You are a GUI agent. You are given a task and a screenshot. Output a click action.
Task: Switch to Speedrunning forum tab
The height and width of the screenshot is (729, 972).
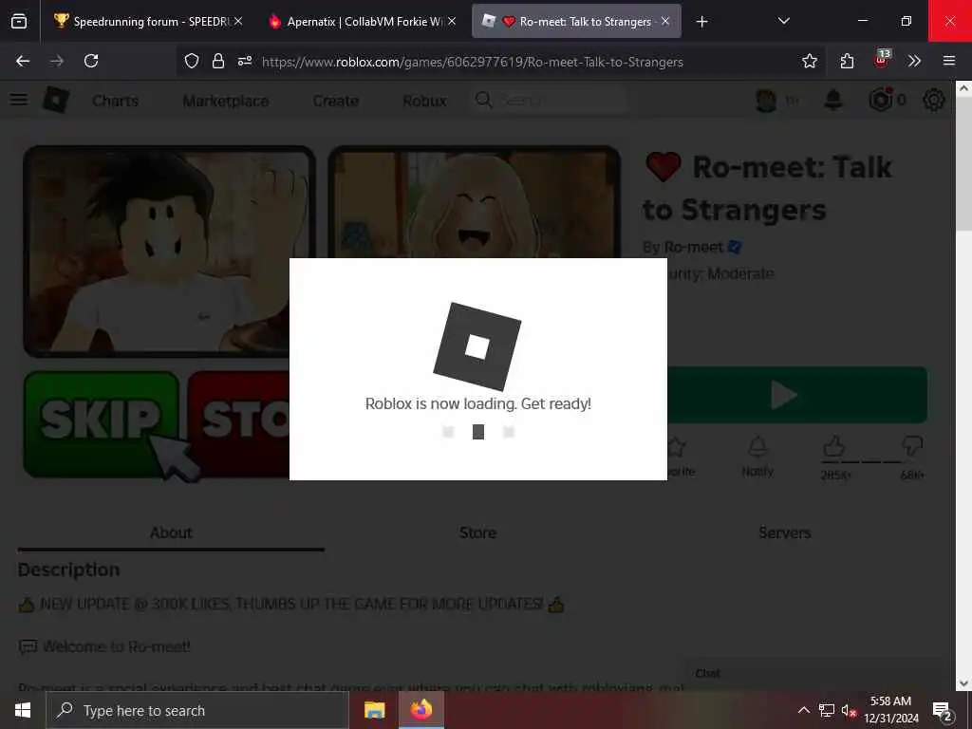point(149,22)
